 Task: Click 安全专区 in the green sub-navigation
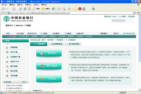pyautogui.click(x=89, y=36)
